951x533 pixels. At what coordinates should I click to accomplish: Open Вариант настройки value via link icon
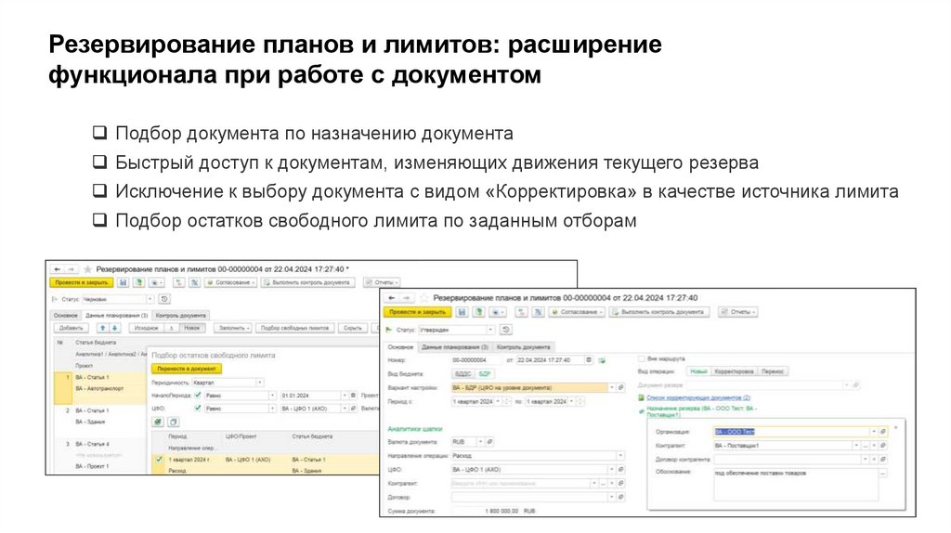pos(620,387)
